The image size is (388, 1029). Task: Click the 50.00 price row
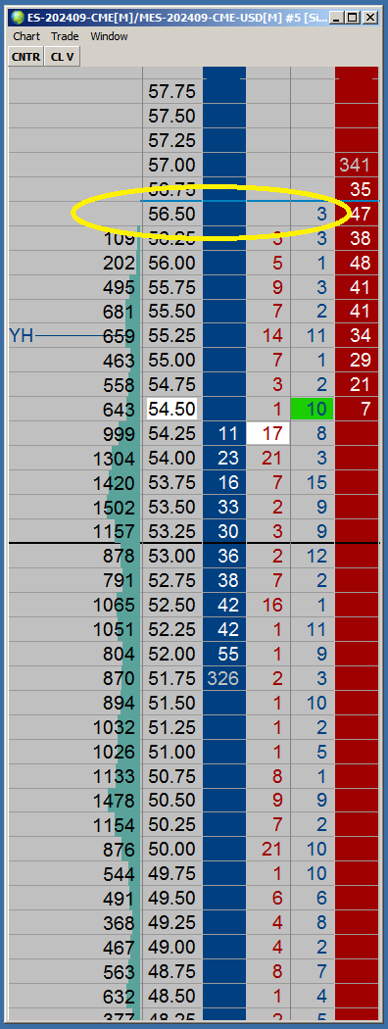(x=194, y=850)
